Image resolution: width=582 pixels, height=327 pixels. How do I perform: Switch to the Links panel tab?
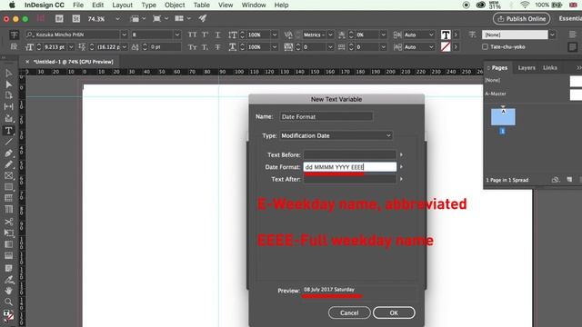click(549, 68)
